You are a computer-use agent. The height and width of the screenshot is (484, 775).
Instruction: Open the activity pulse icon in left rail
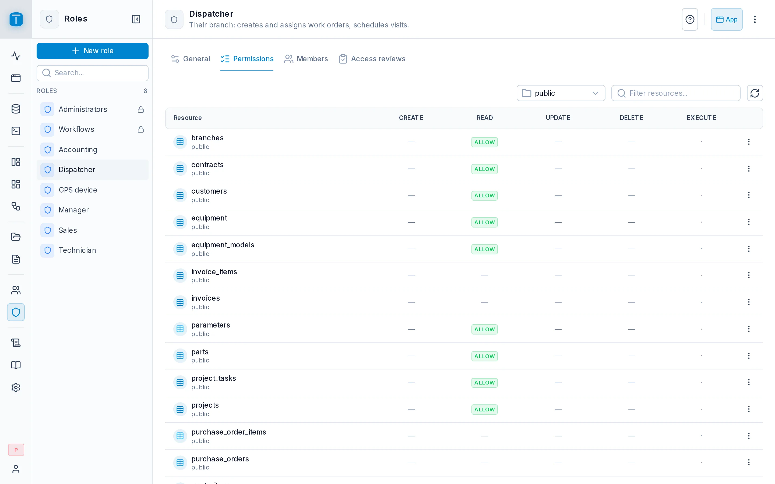coord(16,56)
